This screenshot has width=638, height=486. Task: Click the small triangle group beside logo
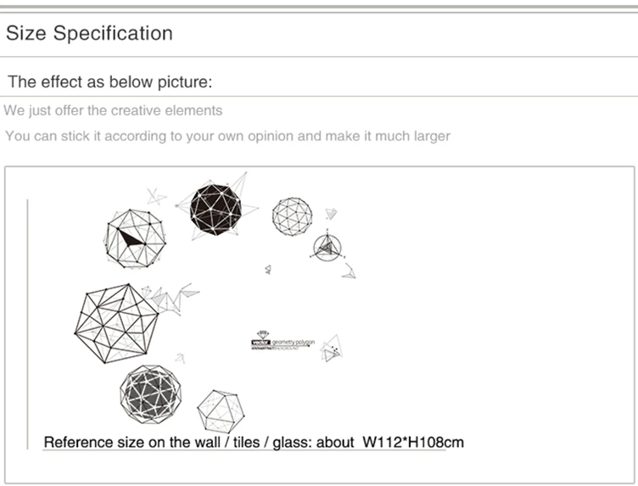click(331, 349)
